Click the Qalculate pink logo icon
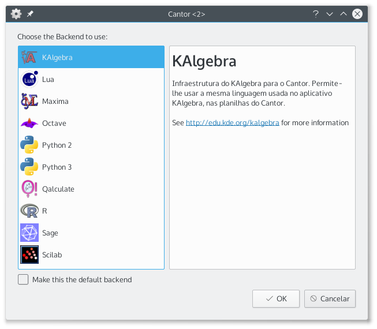 tap(29, 189)
